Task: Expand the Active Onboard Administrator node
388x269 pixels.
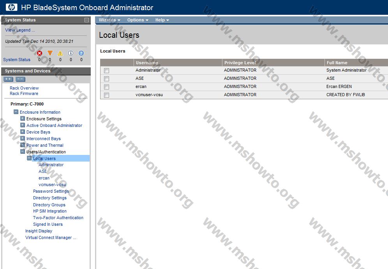Action: point(23,125)
